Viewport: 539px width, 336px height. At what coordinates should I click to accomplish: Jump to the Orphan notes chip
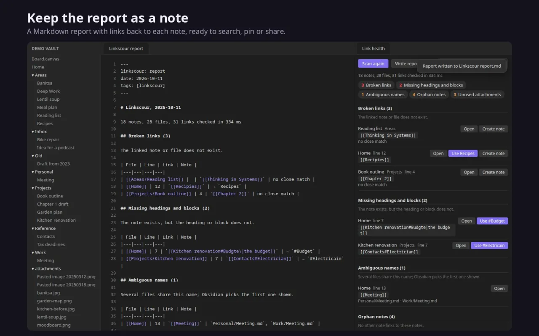[x=429, y=95]
